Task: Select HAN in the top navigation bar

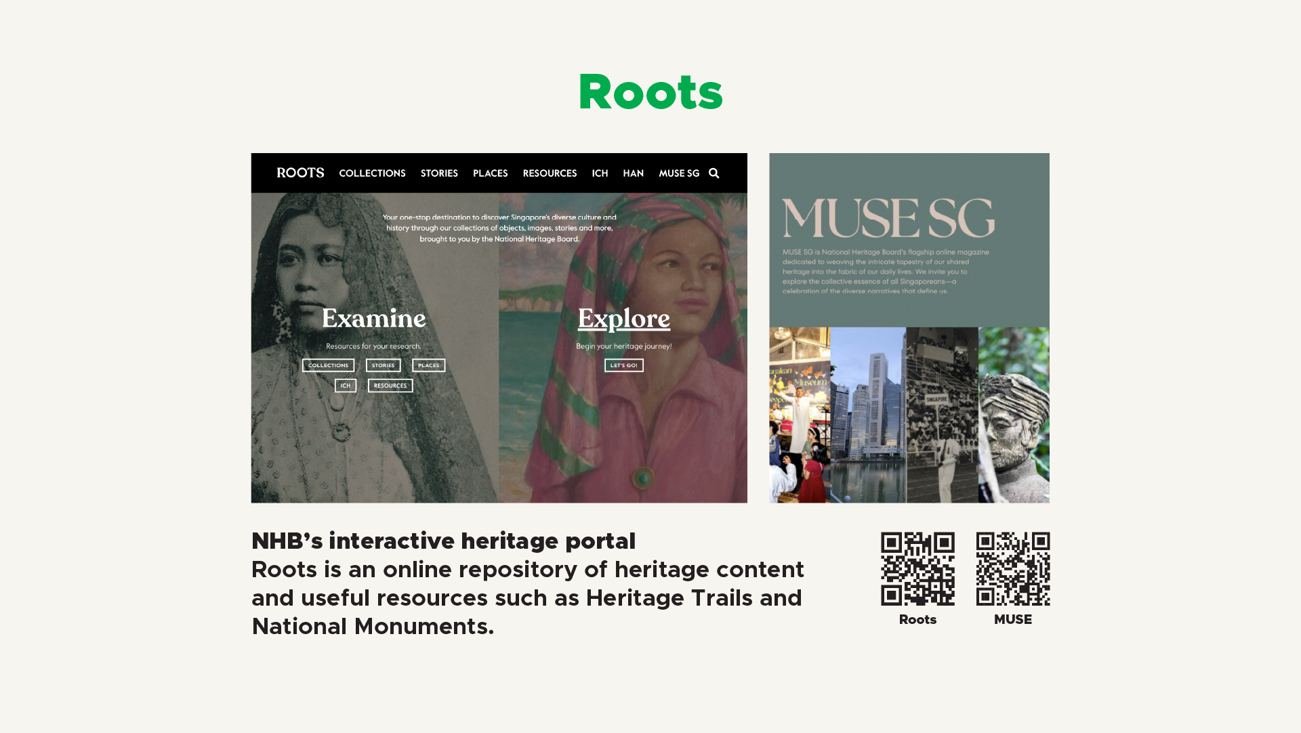Action: pyautogui.click(x=633, y=173)
